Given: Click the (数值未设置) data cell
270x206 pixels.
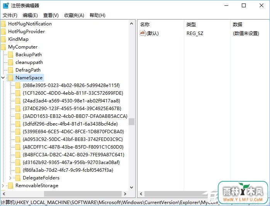Looking at the screenshot, I should 246,33.
